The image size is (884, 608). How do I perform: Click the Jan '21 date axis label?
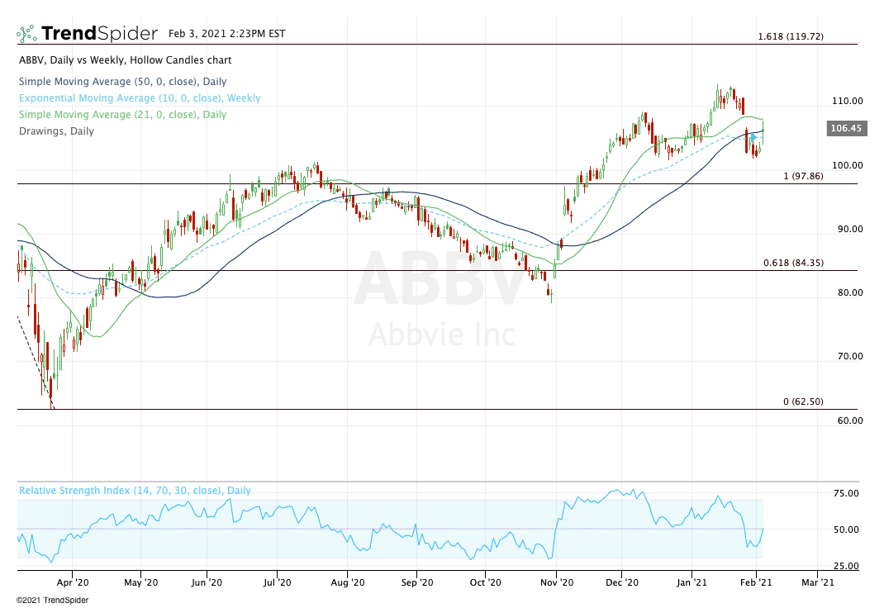point(692,582)
